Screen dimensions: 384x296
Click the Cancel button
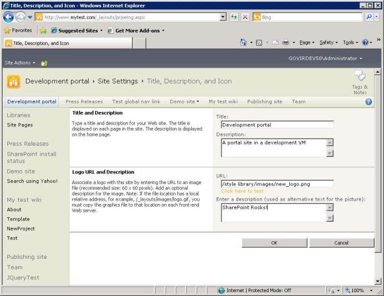[341, 243]
